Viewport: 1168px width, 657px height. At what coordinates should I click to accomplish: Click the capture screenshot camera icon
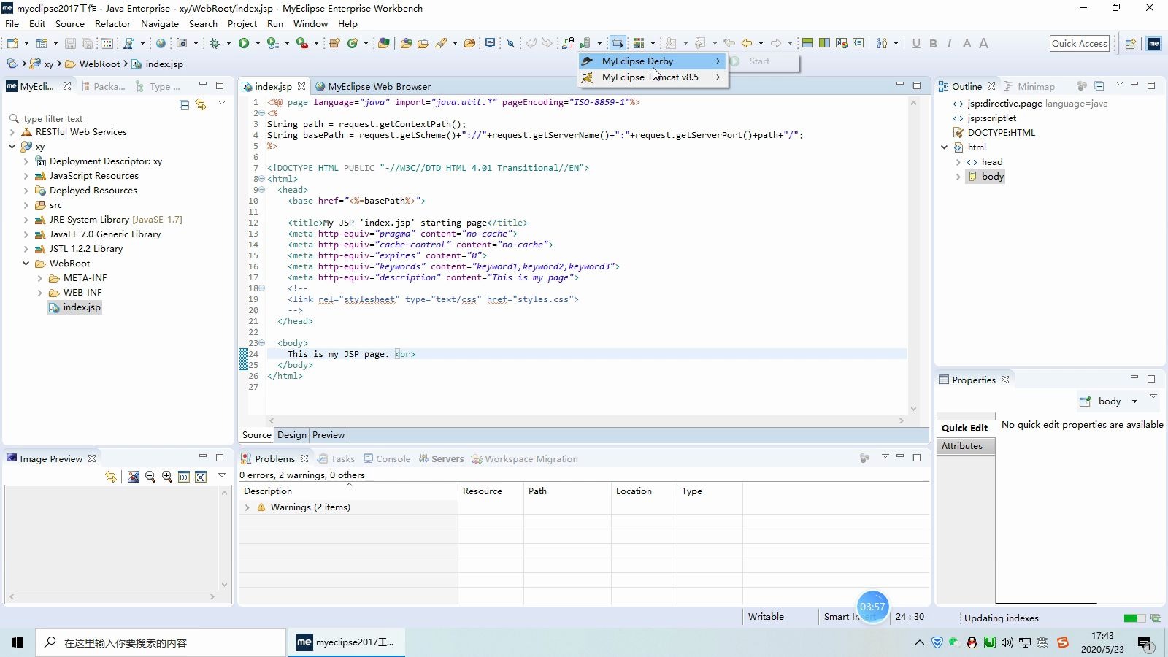tap(182, 43)
